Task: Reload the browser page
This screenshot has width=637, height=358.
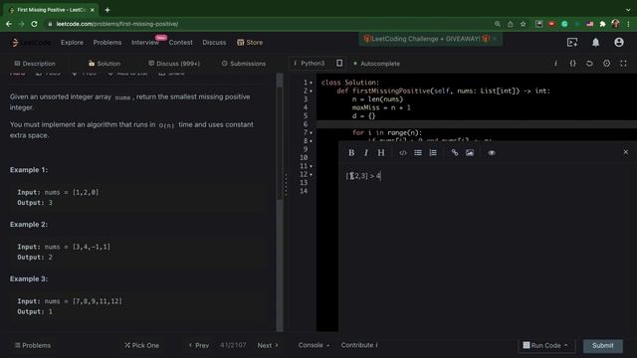Action: point(34,24)
